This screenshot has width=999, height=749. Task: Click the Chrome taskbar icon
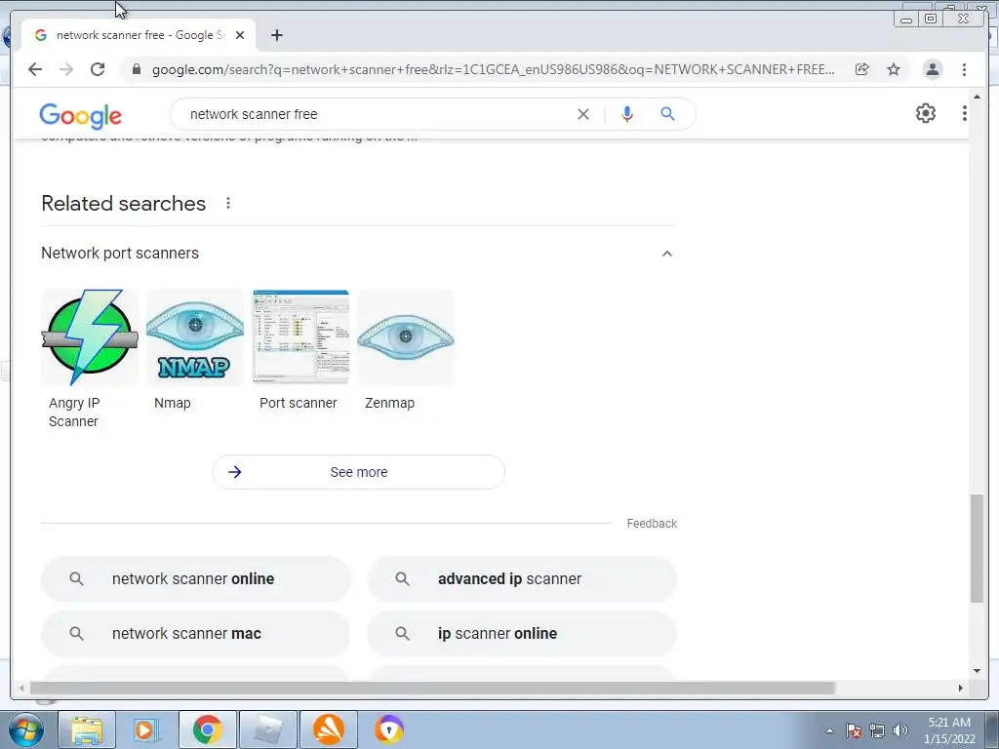coord(208,729)
